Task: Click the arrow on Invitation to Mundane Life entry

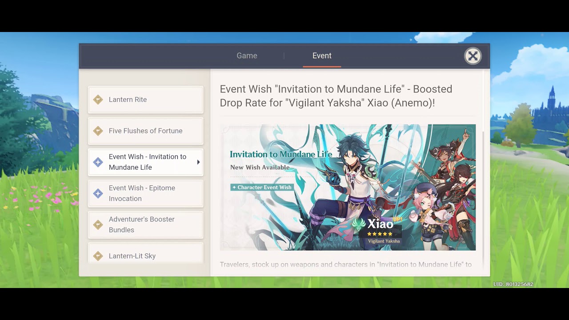Action: [198, 162]
